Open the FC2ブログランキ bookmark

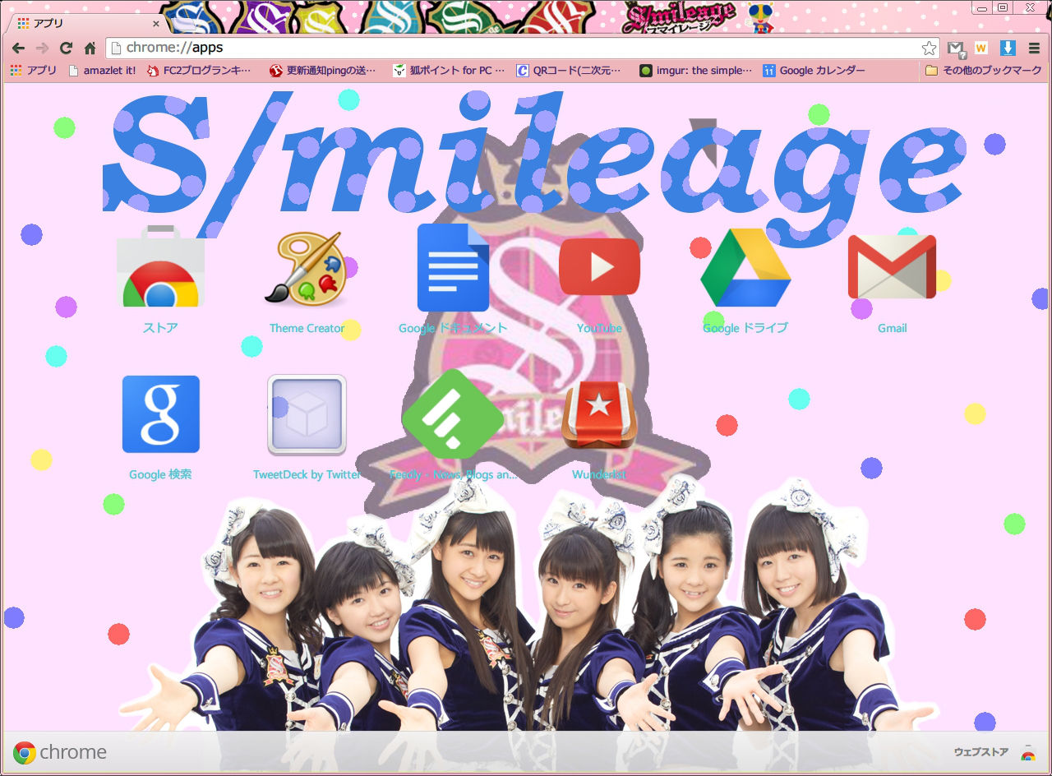pyautogui.click(x=199, y=71)
